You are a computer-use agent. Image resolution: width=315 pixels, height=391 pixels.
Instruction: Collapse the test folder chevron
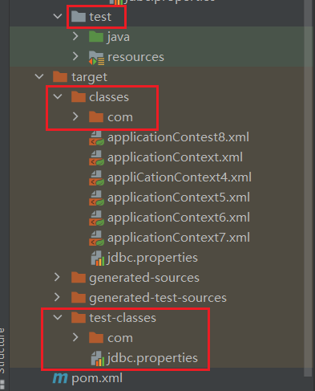(x=58, y=16)
